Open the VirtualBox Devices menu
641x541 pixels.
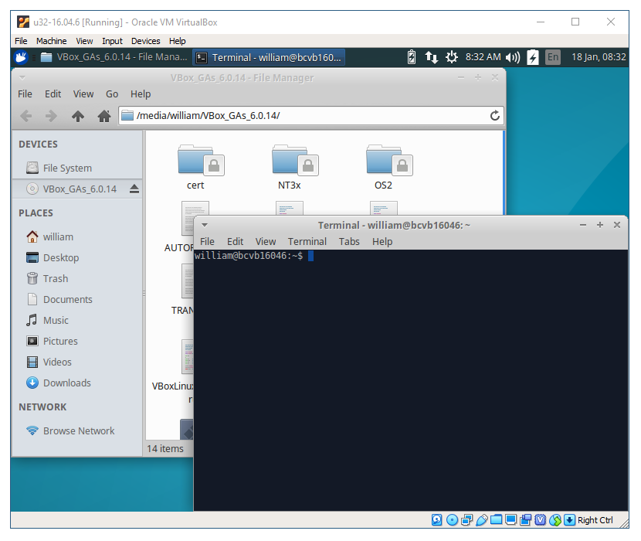click(145, 41)
